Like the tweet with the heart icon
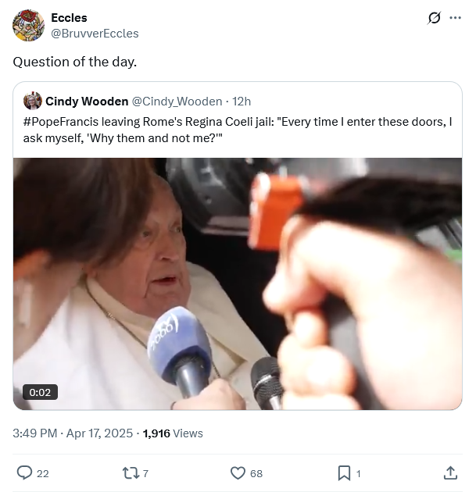This screenshot has height=492, width=476. point(238,472)
